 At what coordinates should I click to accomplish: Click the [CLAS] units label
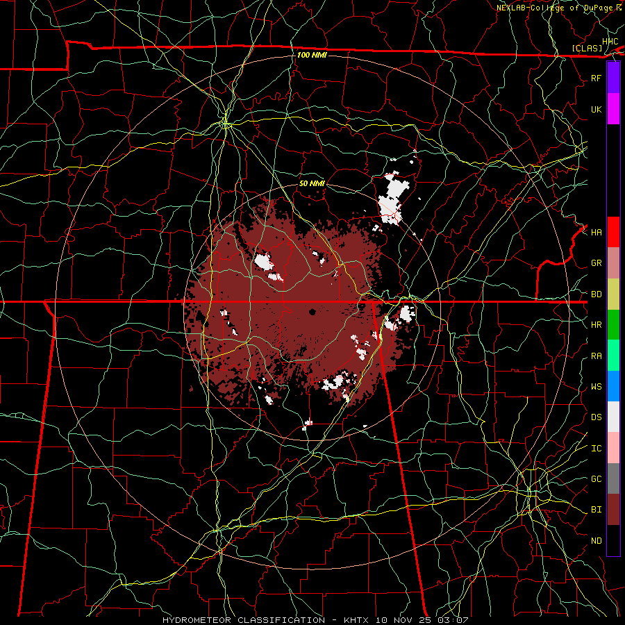[587, 48]
